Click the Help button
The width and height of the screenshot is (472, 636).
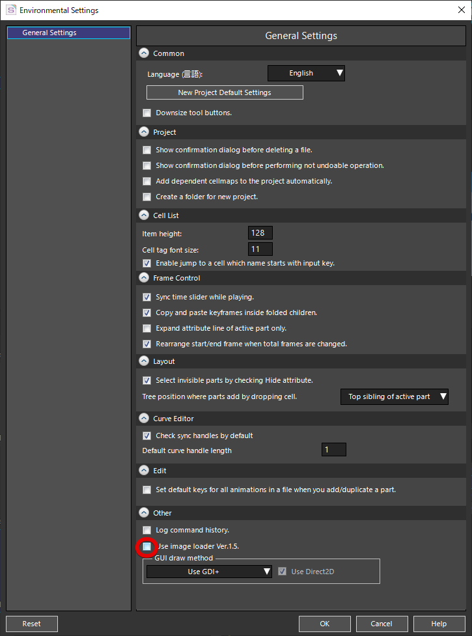click(x=439, y=624)
